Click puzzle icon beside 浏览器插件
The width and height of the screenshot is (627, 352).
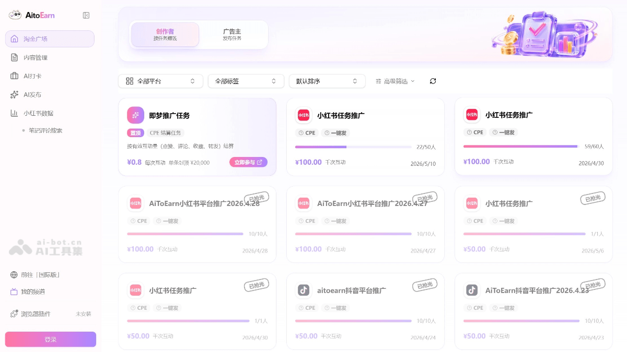tap(14, 314)
